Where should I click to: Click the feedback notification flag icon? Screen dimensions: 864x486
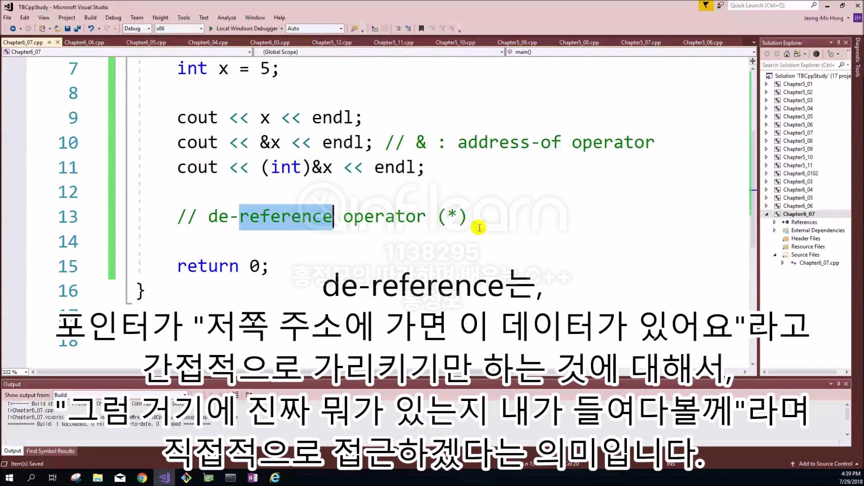click(x=706, y=5)
